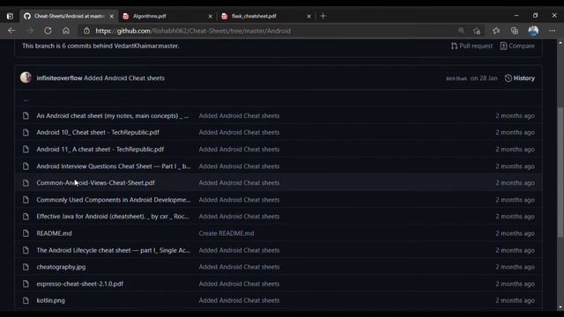Open An Android cheat sheet (my notes) file
564x317 pixels.
(x=113, y=115)
